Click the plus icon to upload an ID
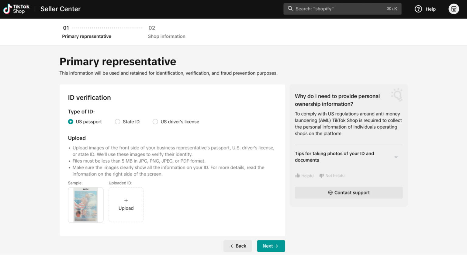The height and width of the screenshot is (255, 467). tap(126, 200)
